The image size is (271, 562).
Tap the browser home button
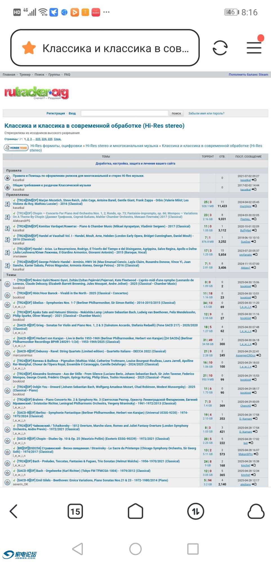pyautogui.click(x=135, y=511)
